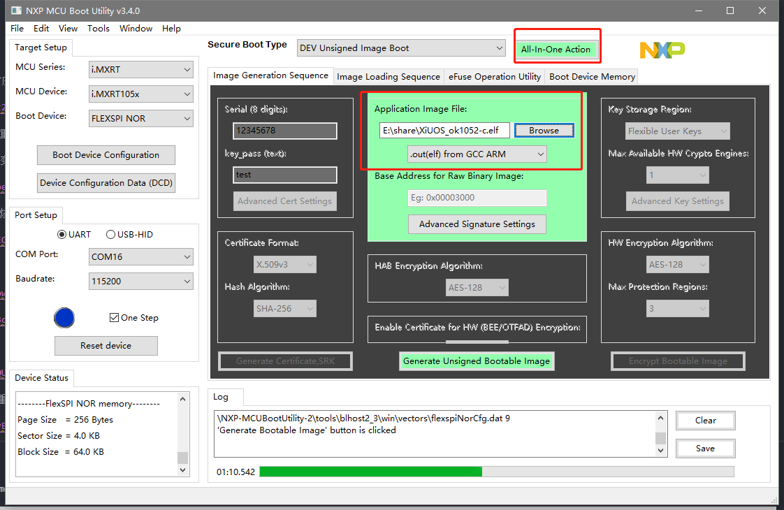Screen dimensions: 784x510
Task: Click the Serial (8 digits) field
Action: (285, 131)
